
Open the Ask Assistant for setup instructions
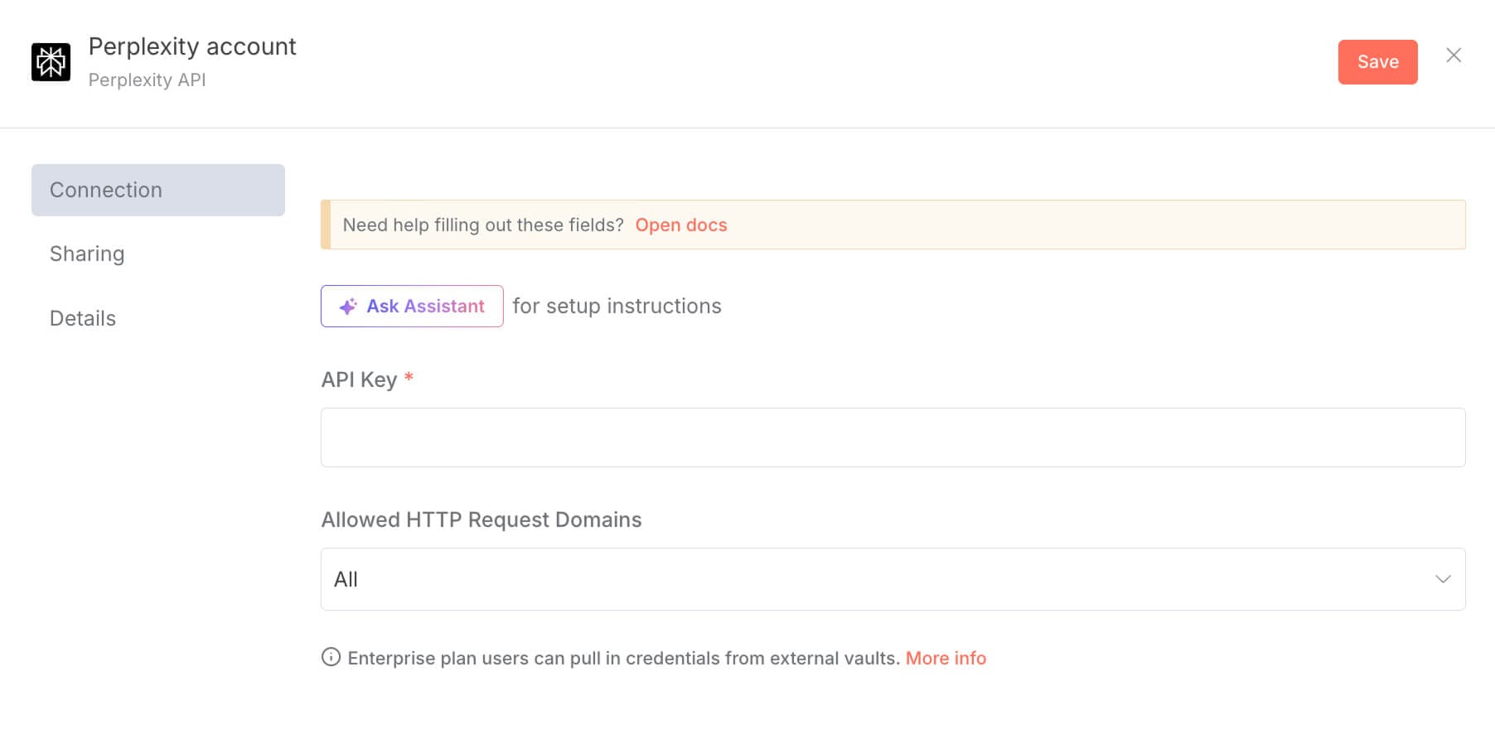click(x=412, y=306)
